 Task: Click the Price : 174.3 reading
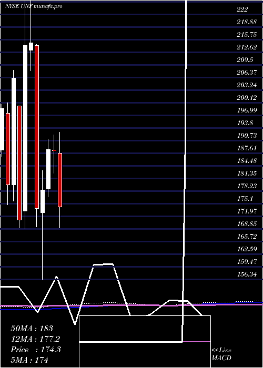(36, 350)
